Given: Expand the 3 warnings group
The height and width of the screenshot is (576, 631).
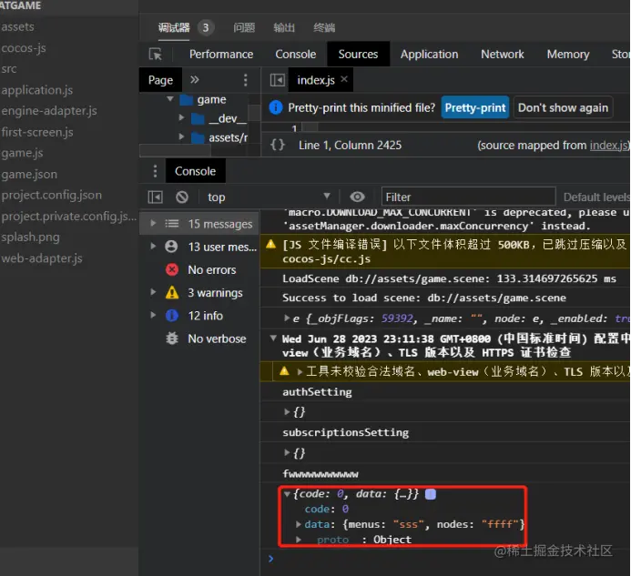Looking at the screenshot, I should [153, 292].
